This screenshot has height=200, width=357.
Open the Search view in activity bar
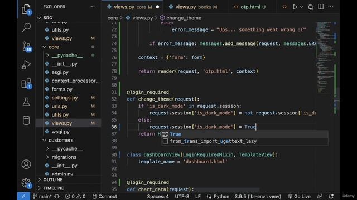click(x=26, y=28)
